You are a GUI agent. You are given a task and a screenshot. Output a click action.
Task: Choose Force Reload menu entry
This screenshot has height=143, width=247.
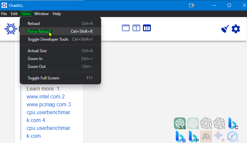coord(60,31)
